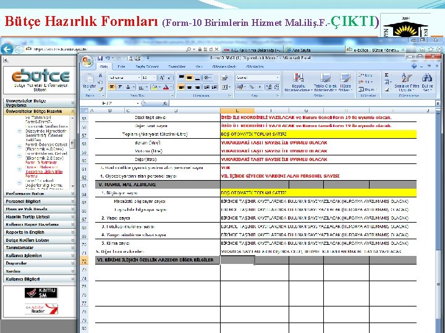Click the Cut scissors icon
The height and width of the screenshot is (333, 445).
(100, 75)
